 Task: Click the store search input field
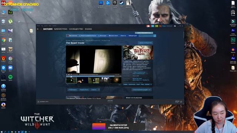(x=146, y=36)
